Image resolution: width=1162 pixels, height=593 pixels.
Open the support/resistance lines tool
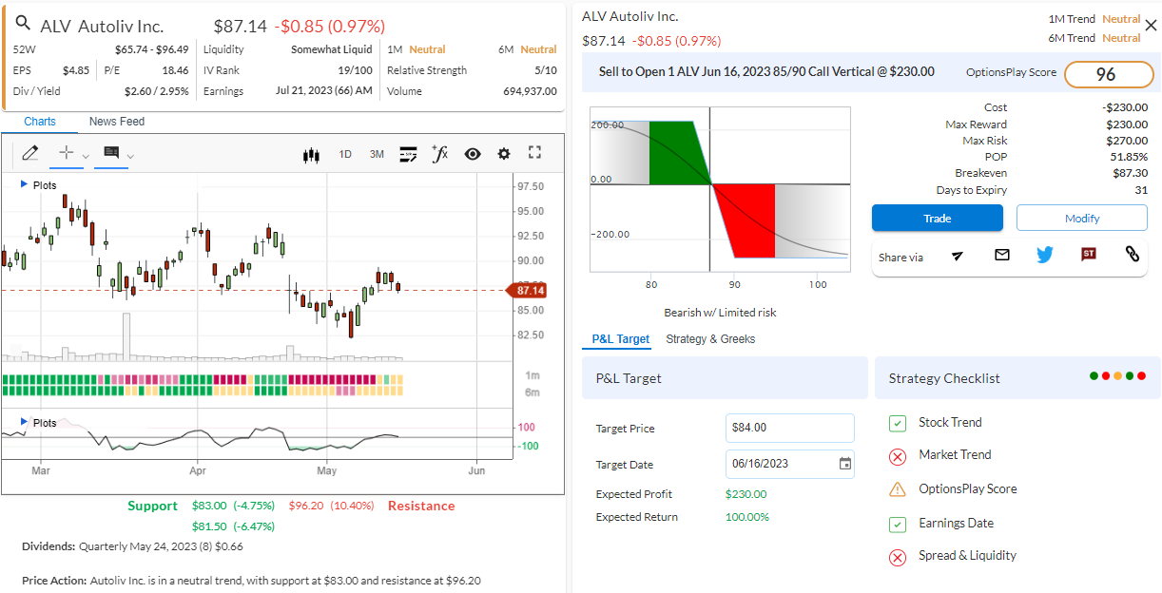(409, 154)
